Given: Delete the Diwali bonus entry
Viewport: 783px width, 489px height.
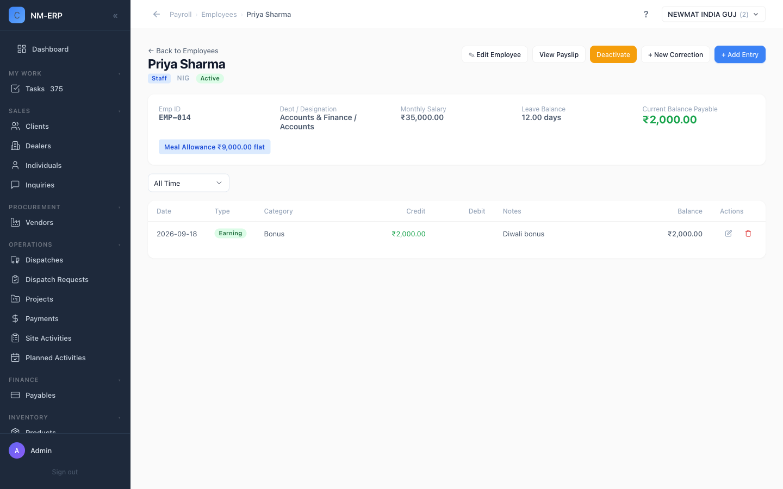Looking at the screenshot, I should (748, 234).
